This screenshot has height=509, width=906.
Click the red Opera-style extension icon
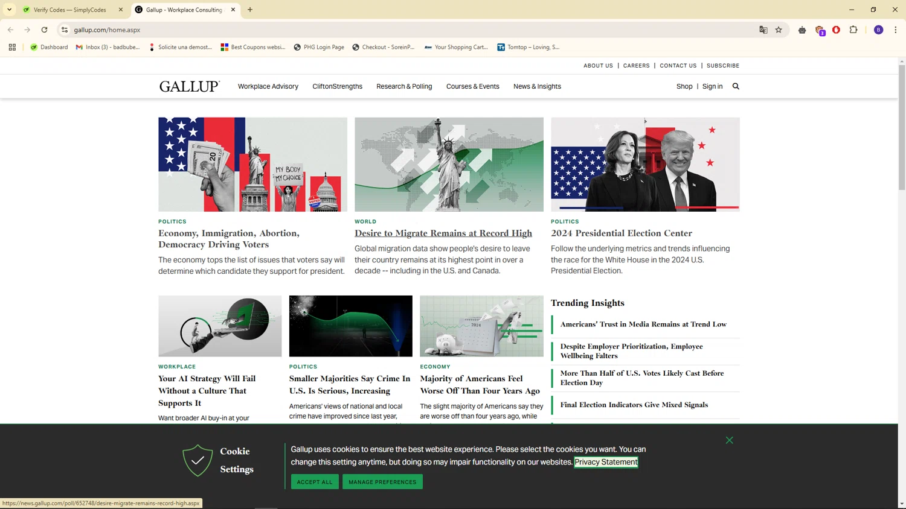tap(837, 30)
